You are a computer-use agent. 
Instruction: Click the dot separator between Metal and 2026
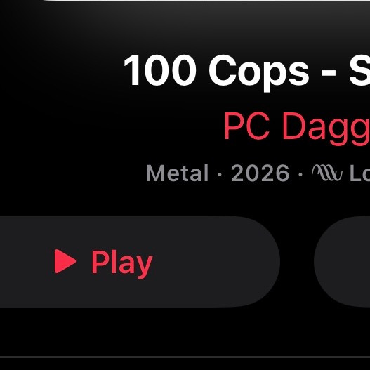pos(220,175)
